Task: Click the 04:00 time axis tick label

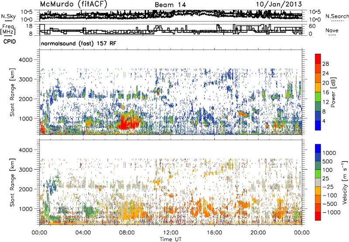Action: (x=83, y=233)
